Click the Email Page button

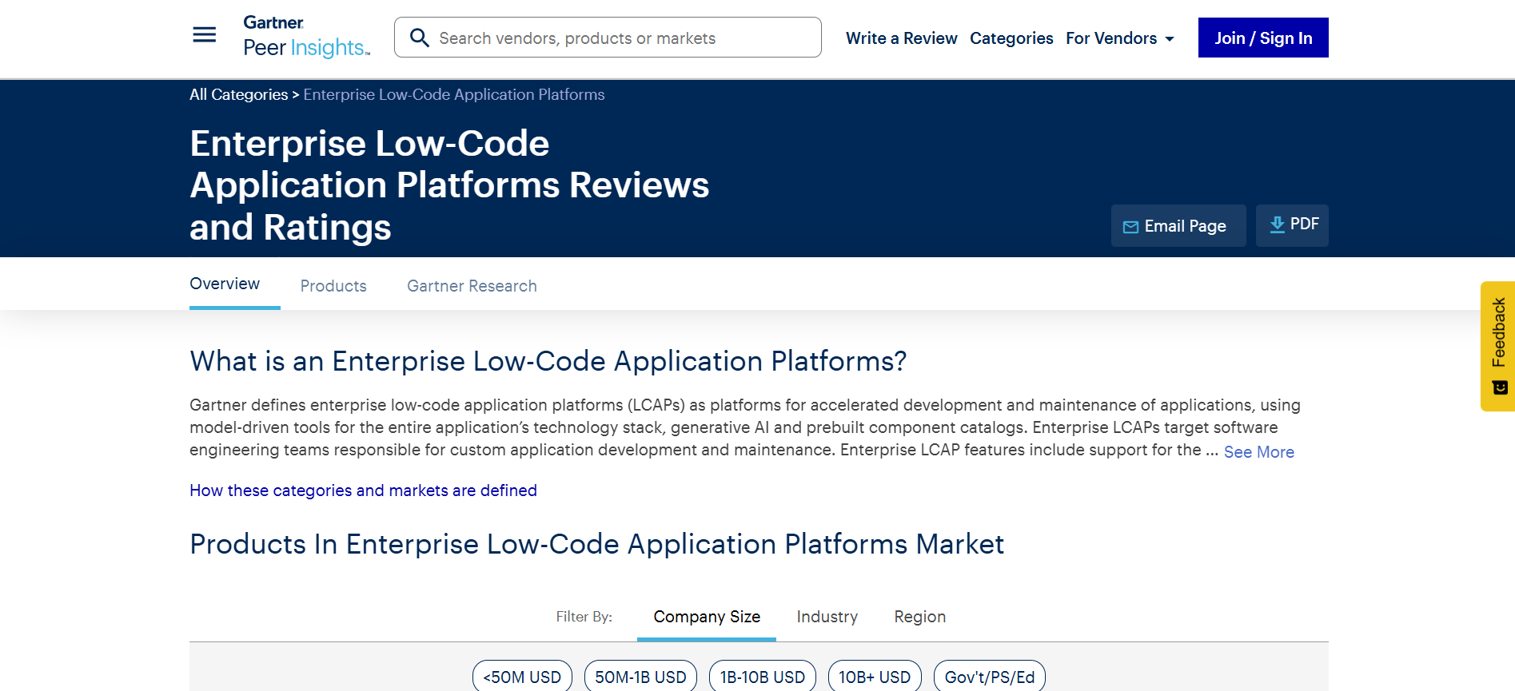(1178, 226)
